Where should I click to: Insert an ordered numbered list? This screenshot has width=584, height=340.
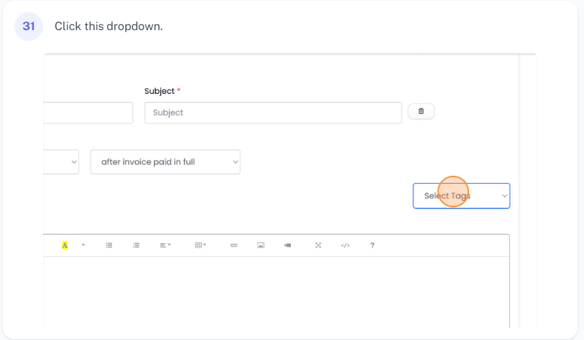[x=136, y=245]
